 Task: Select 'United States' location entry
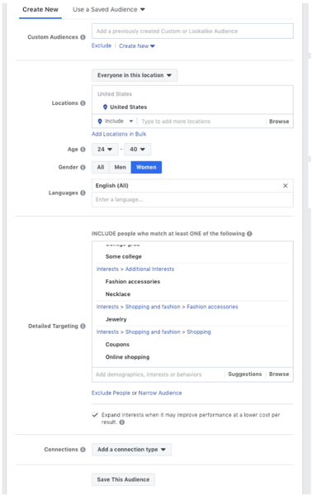[128, 107]
